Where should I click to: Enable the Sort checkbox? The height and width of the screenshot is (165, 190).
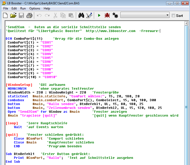tap(173, 16)
